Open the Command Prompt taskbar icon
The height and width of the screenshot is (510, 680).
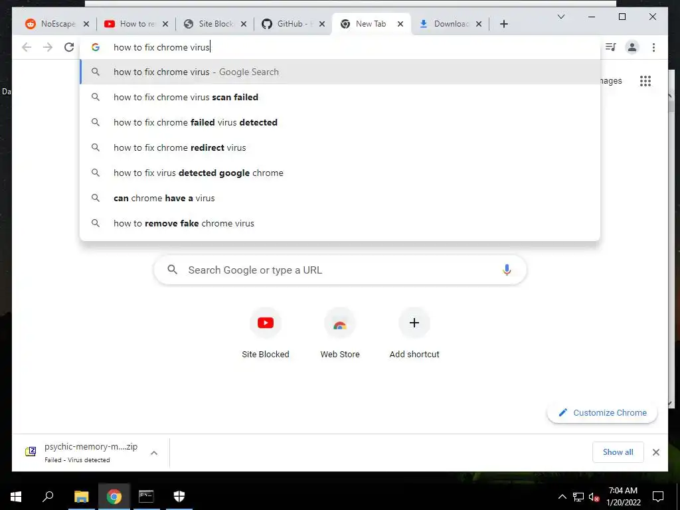click(x=146, y=497)
